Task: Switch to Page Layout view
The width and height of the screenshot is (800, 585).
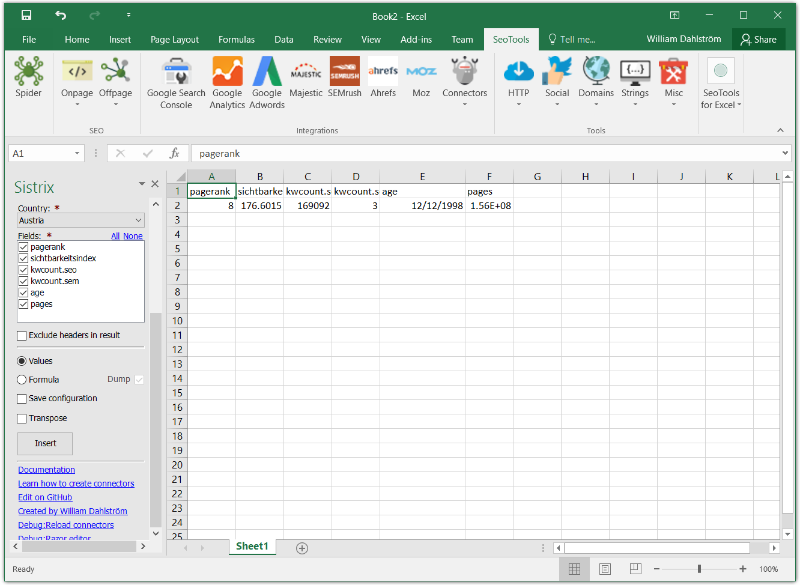Action: [x=605, y=569]
